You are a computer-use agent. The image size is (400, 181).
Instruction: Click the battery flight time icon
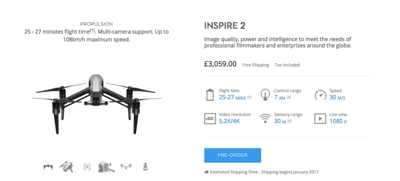[210, 94]
